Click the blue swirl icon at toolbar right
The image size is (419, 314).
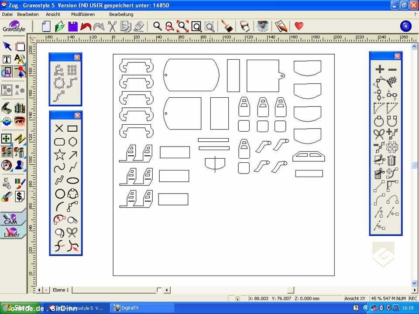[405, 26]
